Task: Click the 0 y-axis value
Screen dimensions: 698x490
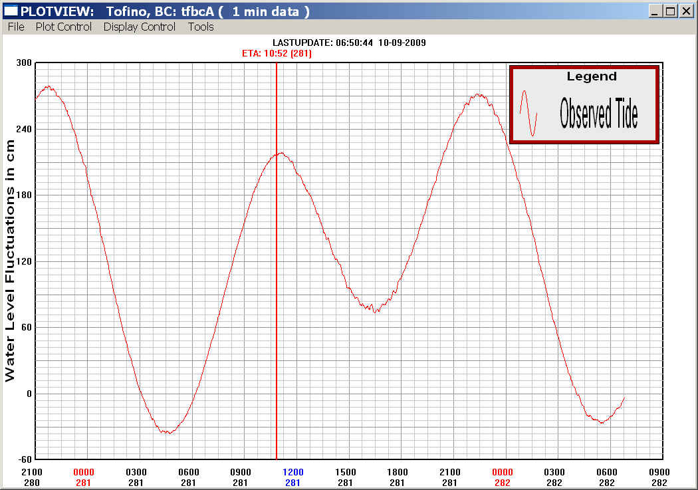Action: [x=29, y=394]
